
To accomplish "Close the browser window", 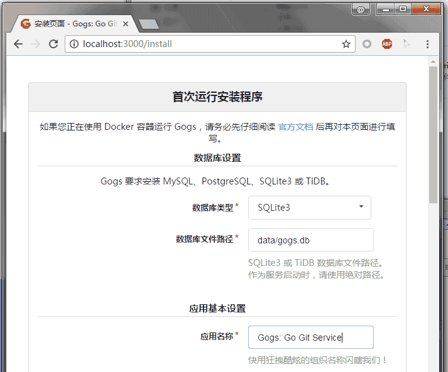I will (x=426, y=9).
